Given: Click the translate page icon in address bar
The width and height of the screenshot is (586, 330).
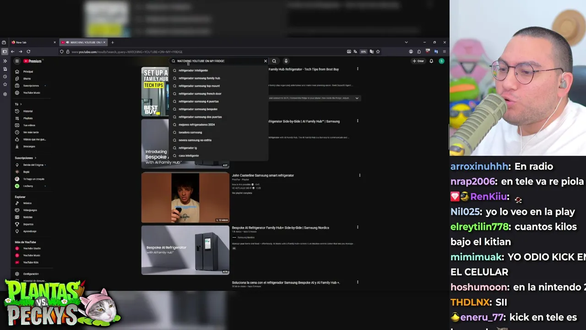Looking at the screenshot, I should pyautogui.click(x=356, y=52).
